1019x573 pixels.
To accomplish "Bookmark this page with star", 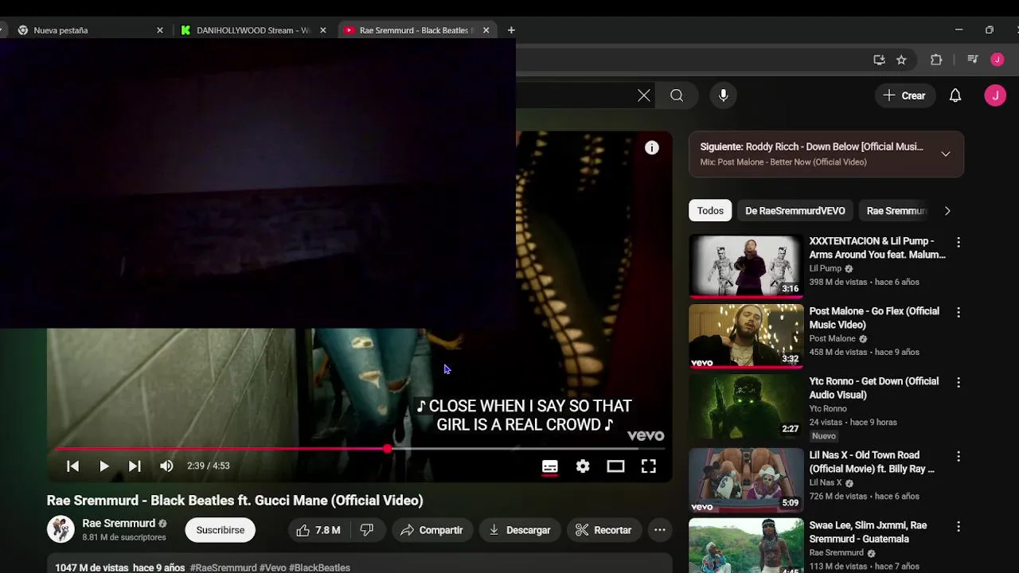I will (901, 60).
